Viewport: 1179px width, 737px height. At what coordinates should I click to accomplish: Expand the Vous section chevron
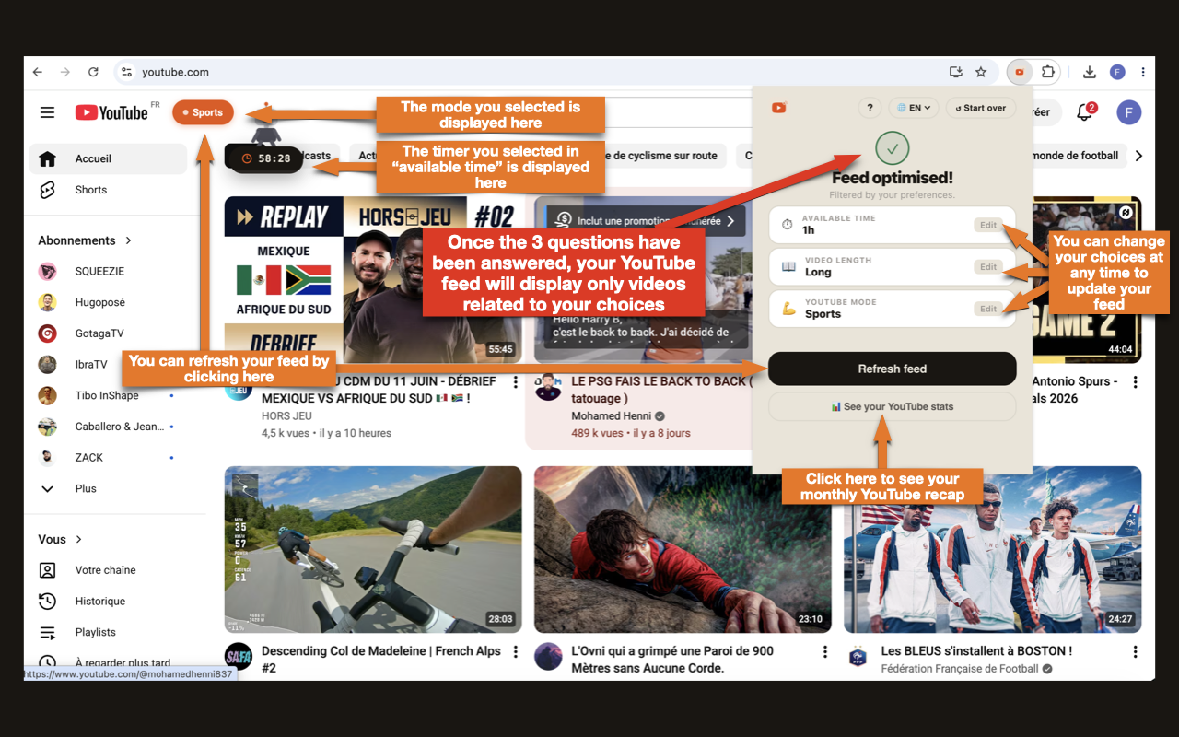click(79, 539)
